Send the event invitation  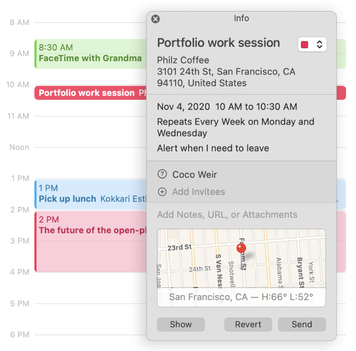pos(302,324)
